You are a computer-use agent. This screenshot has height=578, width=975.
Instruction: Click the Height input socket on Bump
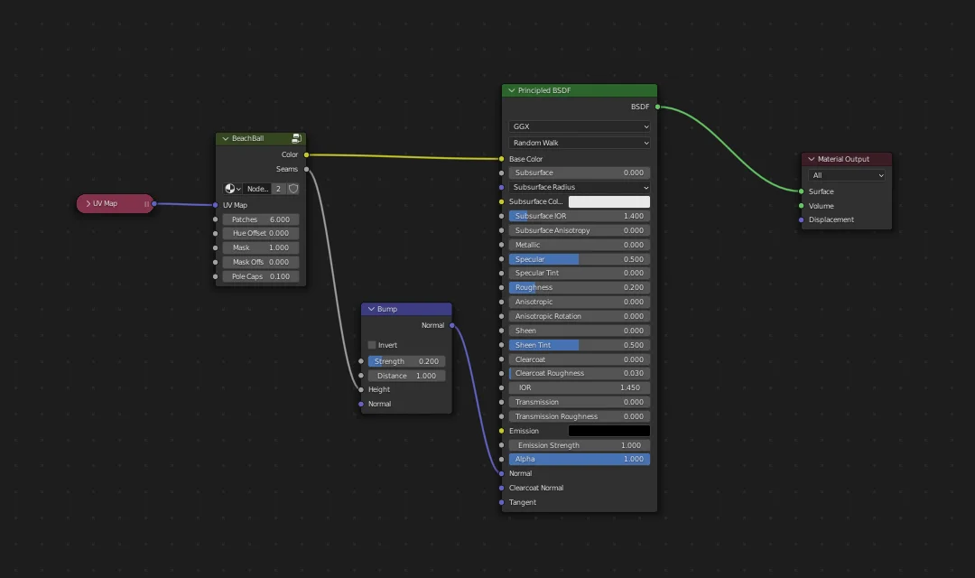point(361,389)
